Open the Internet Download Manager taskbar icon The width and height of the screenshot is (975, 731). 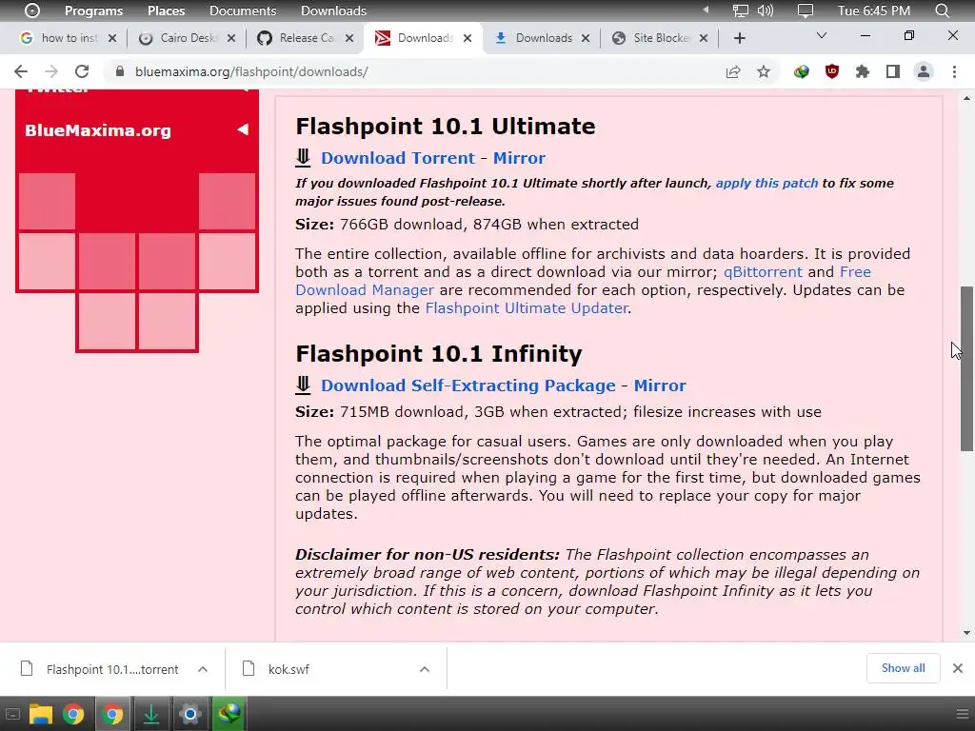(229, 714)
